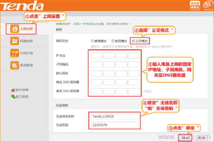Click the 首选 DNS 服务器 label
Viewport: 214px width, 142px height.
coord(67,82)
